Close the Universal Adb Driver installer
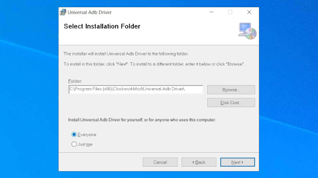 click(249, 12)
